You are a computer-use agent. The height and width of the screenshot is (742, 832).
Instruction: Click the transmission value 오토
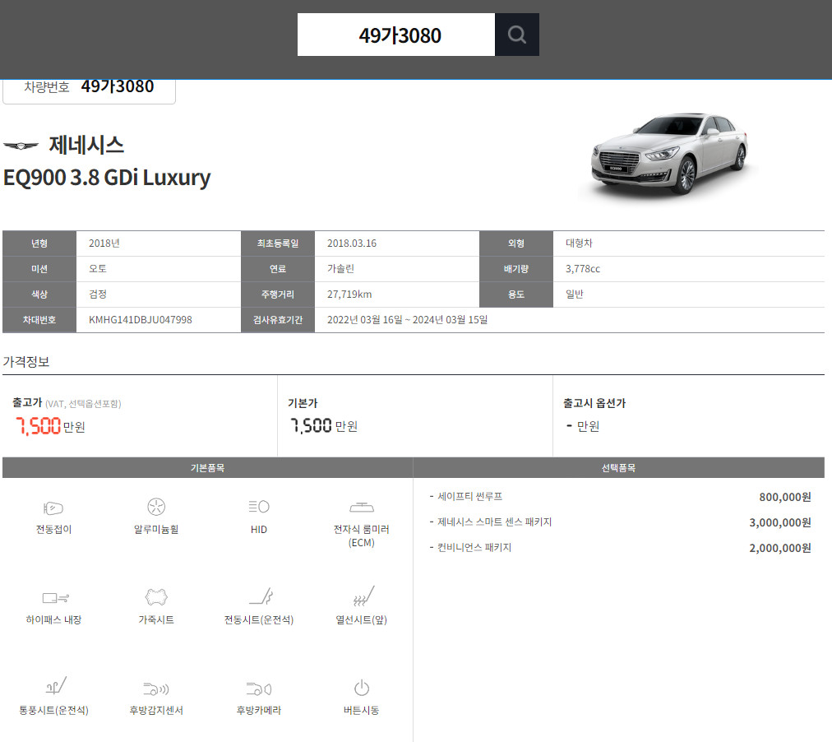click(98, 269)
